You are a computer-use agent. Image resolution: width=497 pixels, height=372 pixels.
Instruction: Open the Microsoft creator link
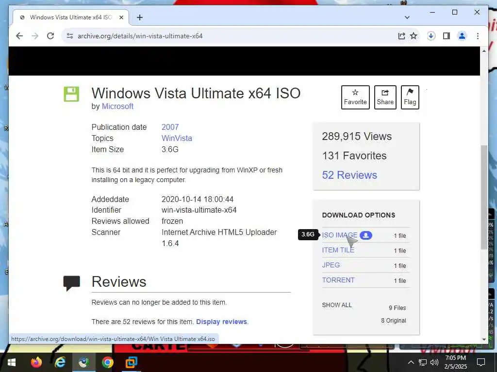117,106
